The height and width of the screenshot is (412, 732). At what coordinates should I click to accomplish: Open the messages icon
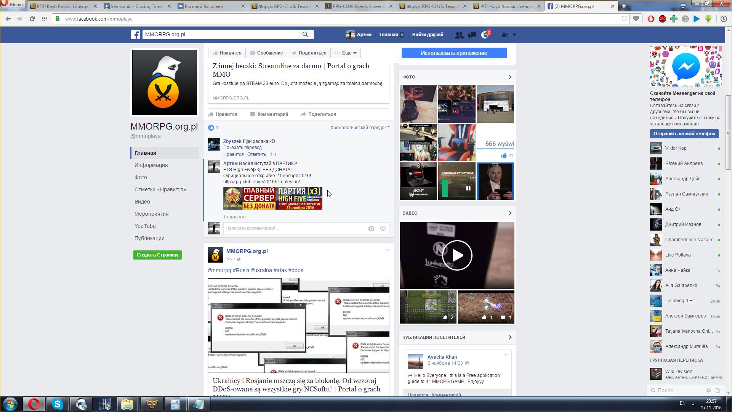coord(472,35)
